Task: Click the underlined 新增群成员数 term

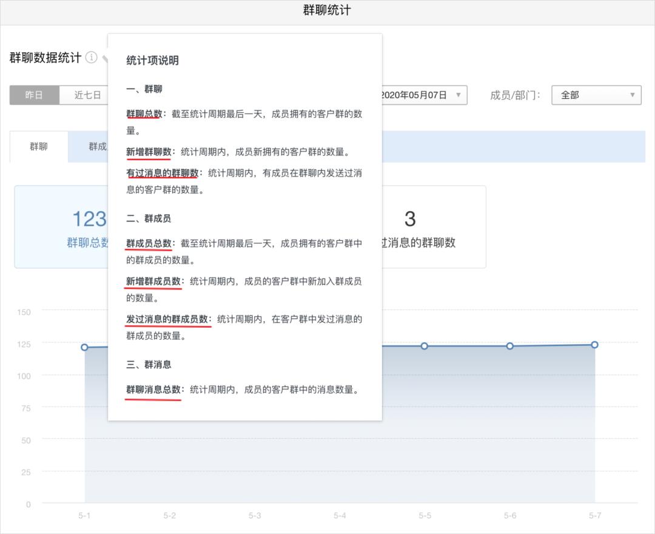Action: click(153, 282)
